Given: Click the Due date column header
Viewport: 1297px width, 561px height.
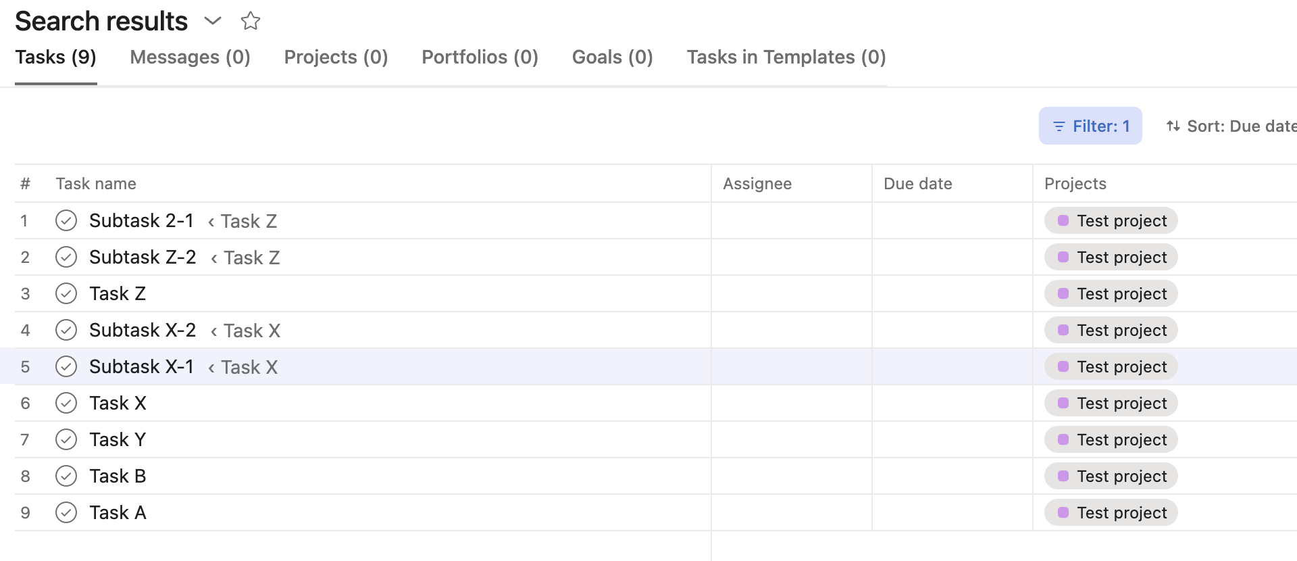Looking at the screenshot, I should click(x=917, y=184).
